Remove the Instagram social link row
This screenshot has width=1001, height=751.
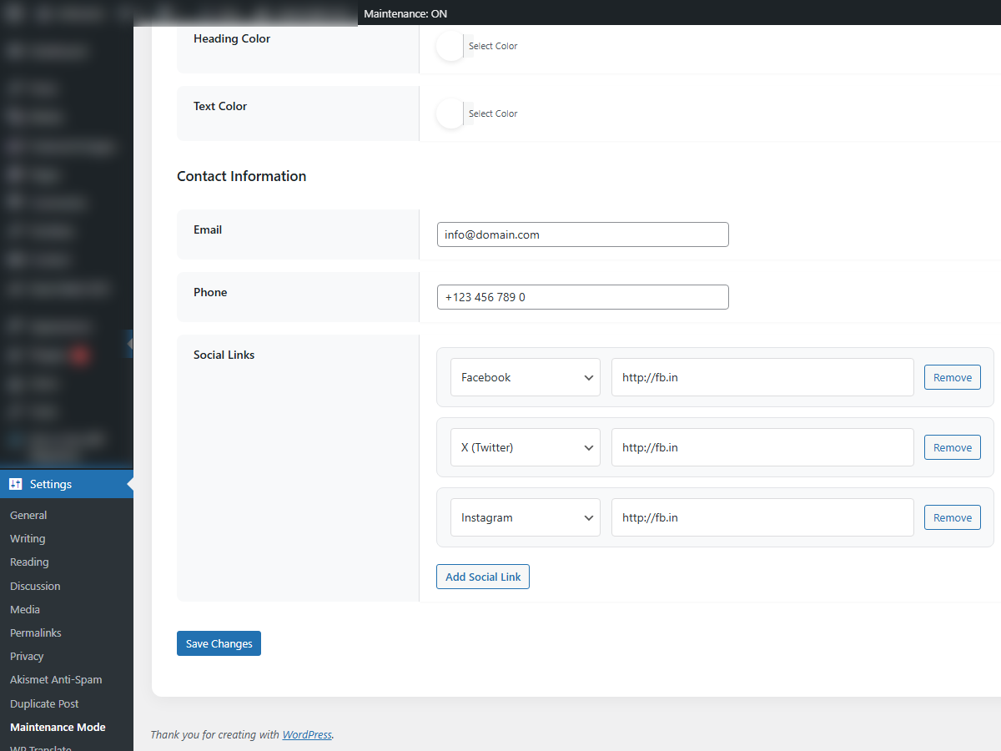(x=952, y=517)
